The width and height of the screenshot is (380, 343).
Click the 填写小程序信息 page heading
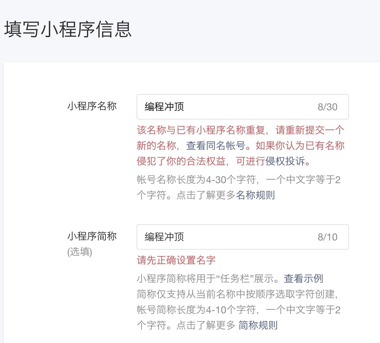click(68, 30)
